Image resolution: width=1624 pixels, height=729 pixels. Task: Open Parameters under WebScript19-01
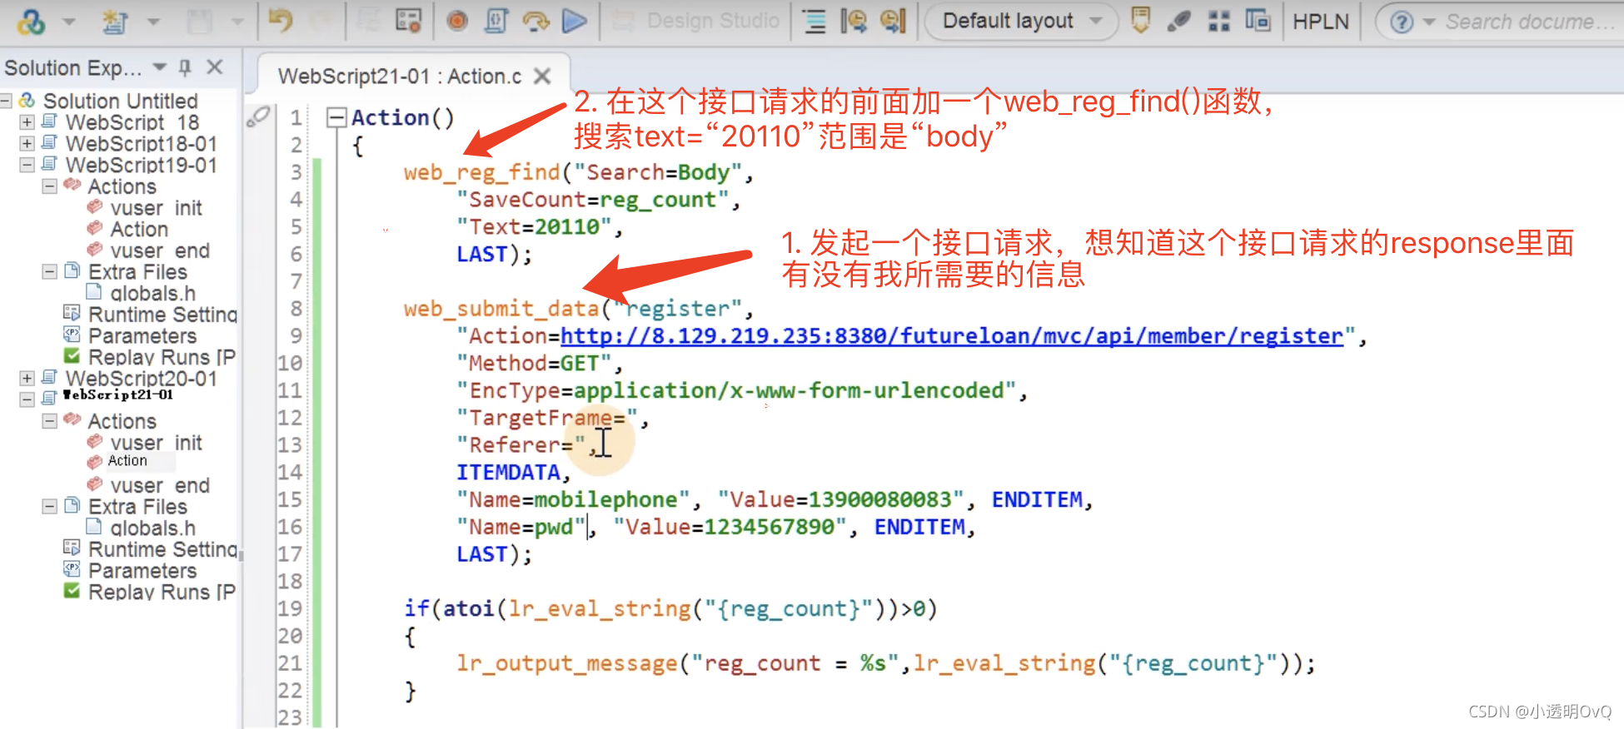click(142, 336)
